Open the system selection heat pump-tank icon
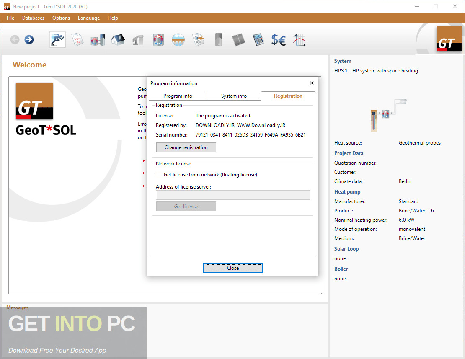465x359 pixels. point(98,40)
